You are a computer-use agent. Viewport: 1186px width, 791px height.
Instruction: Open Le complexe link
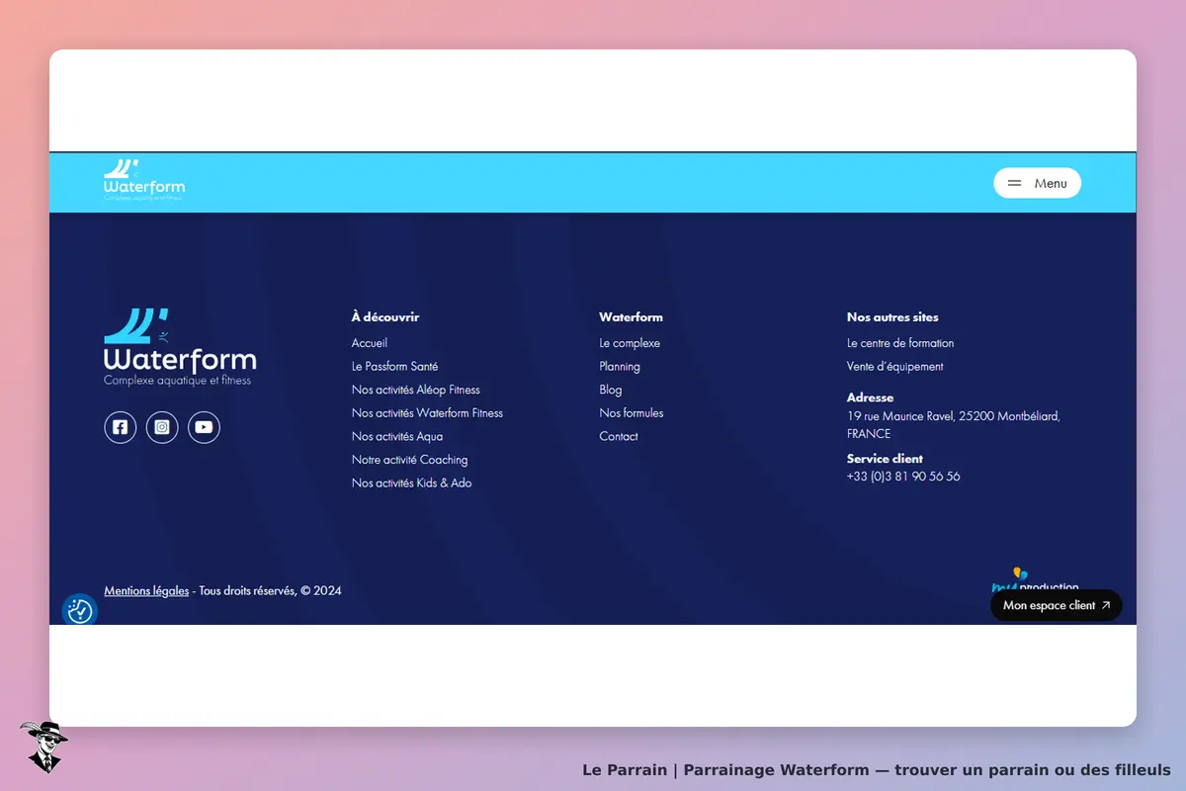pyautogui.click(x=630, y=343)
